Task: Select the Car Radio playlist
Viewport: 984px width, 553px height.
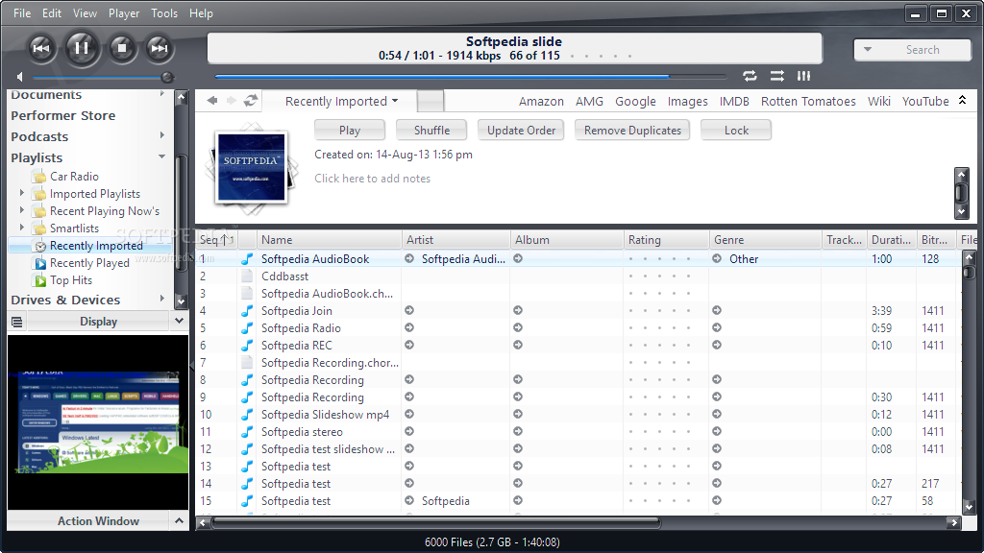Action: tap(74, 177)
